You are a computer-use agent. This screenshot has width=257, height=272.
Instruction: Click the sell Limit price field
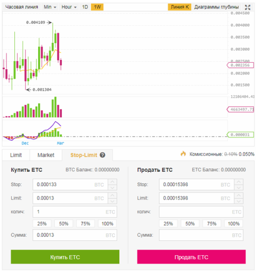click(x=197, y=198)
